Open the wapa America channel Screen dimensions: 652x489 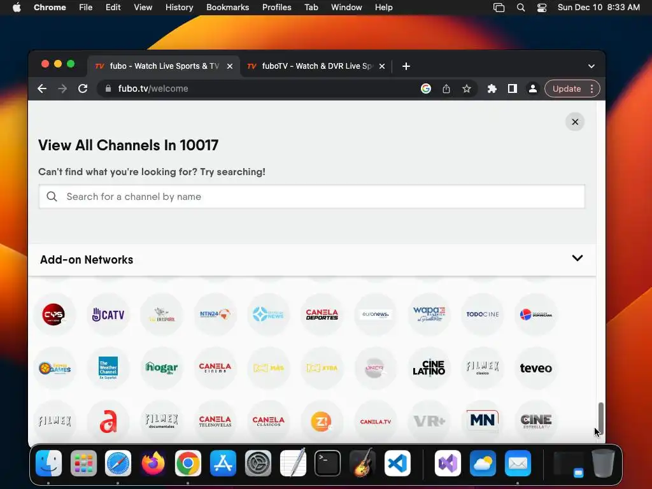coord(429,315)
